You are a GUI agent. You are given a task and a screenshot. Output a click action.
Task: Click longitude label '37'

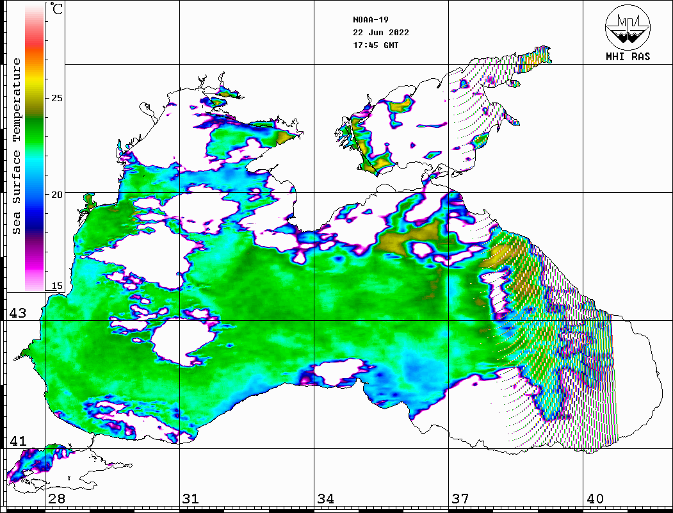pyautogui.click(x=460, y=499)
